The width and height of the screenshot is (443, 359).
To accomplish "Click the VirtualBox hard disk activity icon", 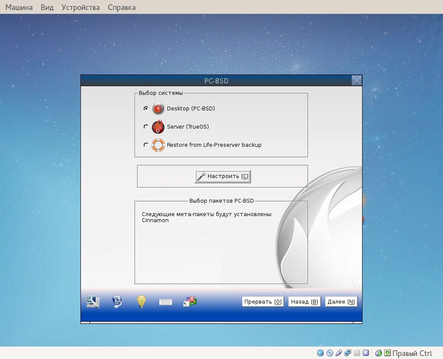I will click(x=320, y=353).
